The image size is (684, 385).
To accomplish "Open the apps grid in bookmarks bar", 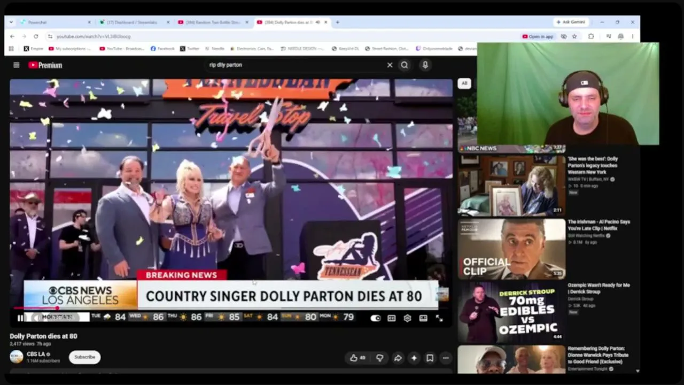I will 11,49.
